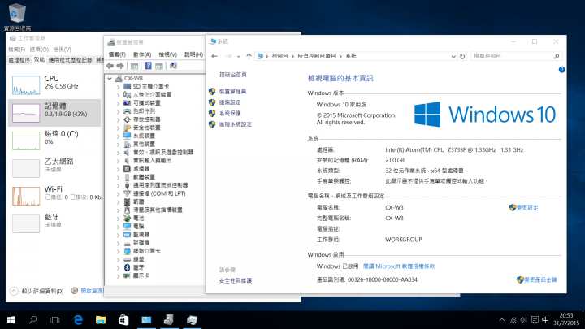
Task: Open Task Manager 選項(O) menu
Action: [39, 50]
